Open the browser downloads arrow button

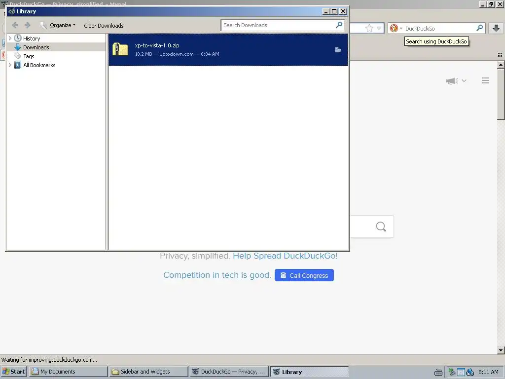click(x=496, y=28)
